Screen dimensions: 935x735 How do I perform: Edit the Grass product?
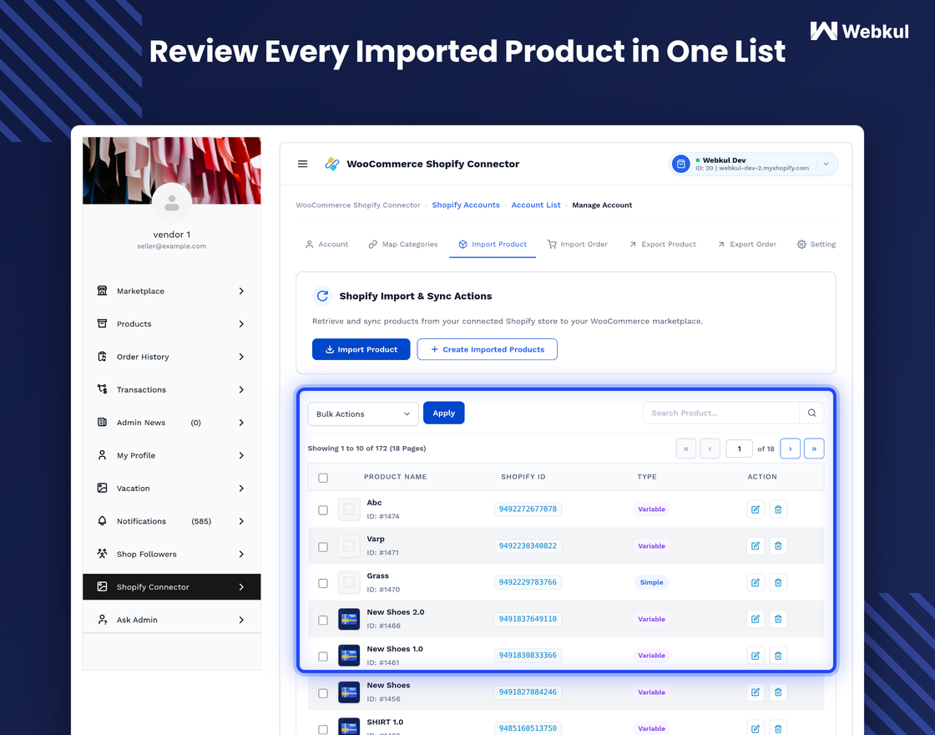coord(756,582)
